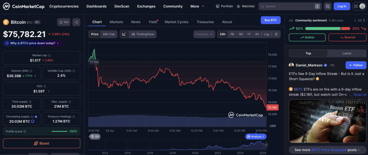Click Circulating supply verified badge
Screen dimensions: 368x155
coord(36,117)
